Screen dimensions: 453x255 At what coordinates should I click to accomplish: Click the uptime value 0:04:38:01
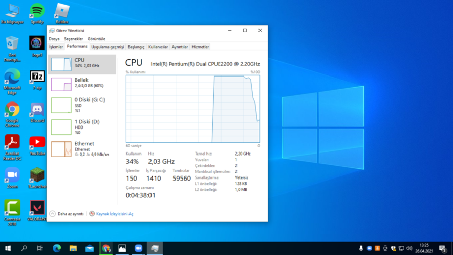tap(140, 195)
